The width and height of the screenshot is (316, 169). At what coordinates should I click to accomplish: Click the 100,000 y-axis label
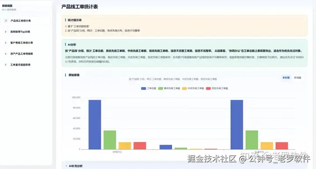point(76,98)
